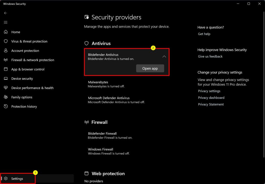This screenshot has width=265, height=184.
Task: Click the Home house icon
Action: 6,32
